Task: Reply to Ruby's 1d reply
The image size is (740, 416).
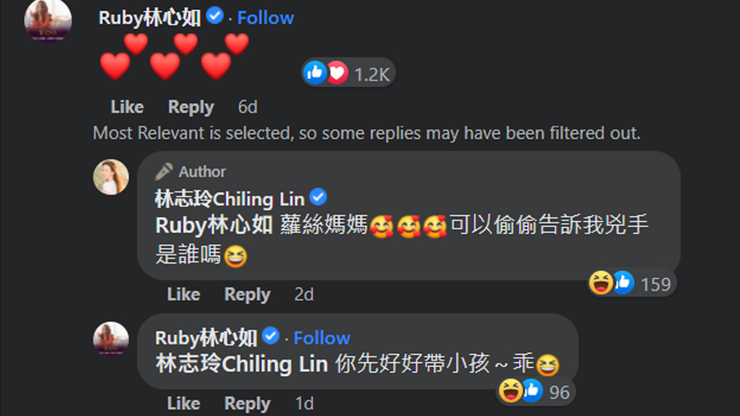Action: click(x=247, y=403)
